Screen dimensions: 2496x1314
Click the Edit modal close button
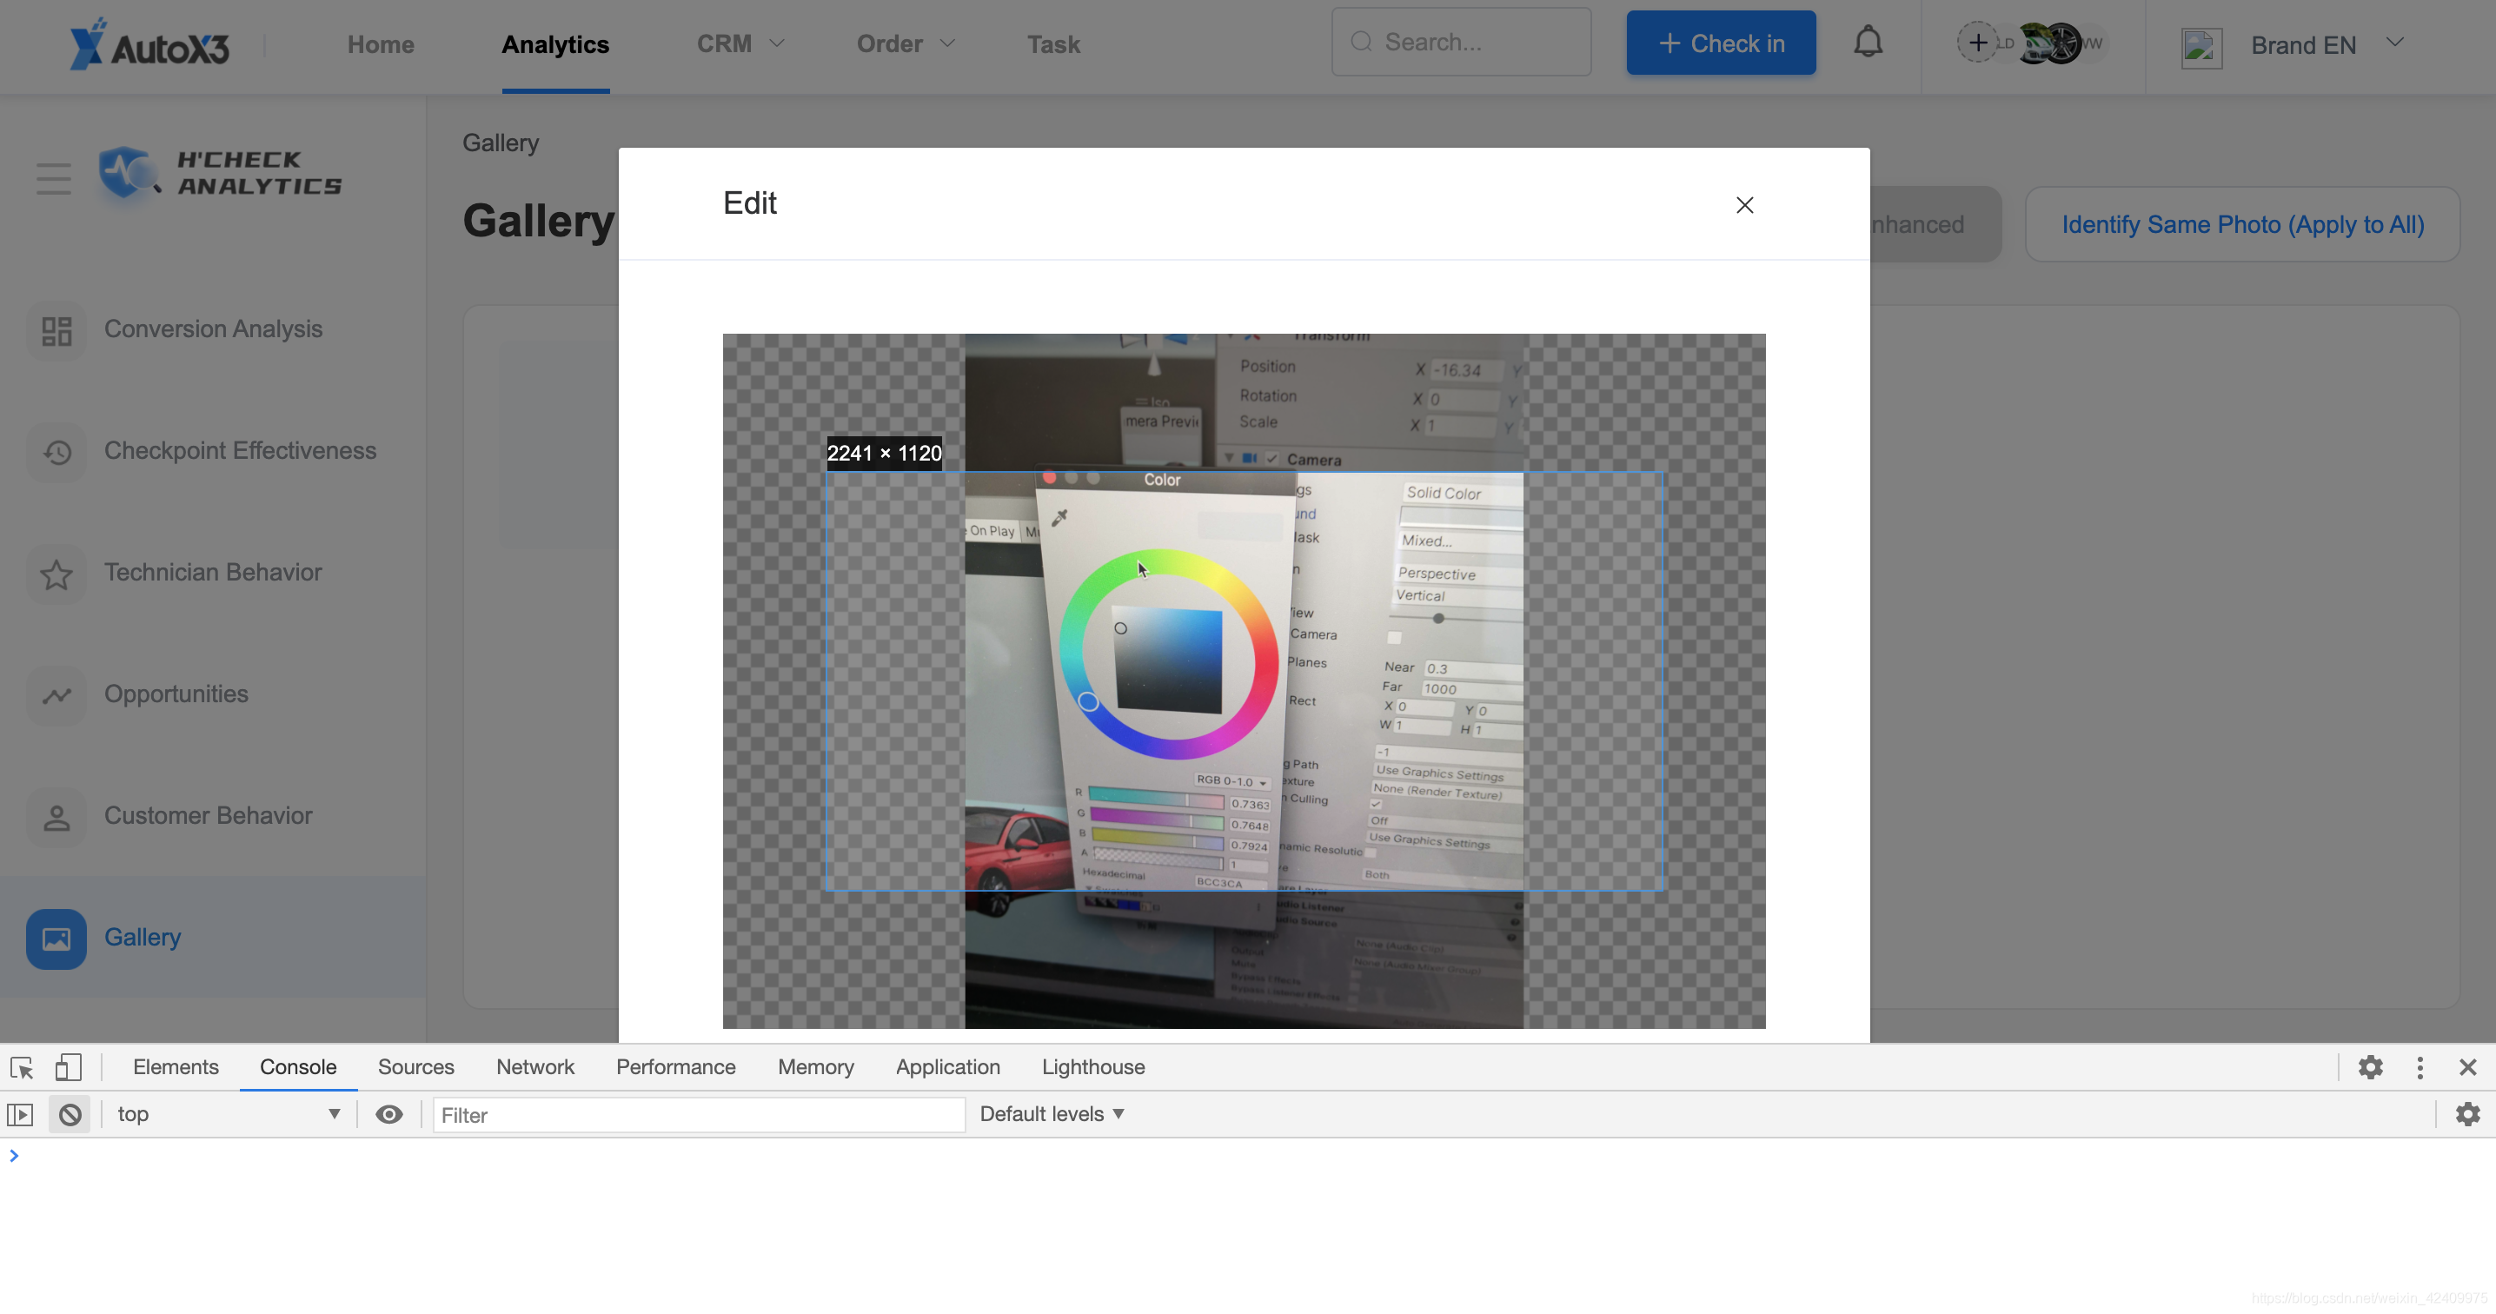click(1745, 203)
